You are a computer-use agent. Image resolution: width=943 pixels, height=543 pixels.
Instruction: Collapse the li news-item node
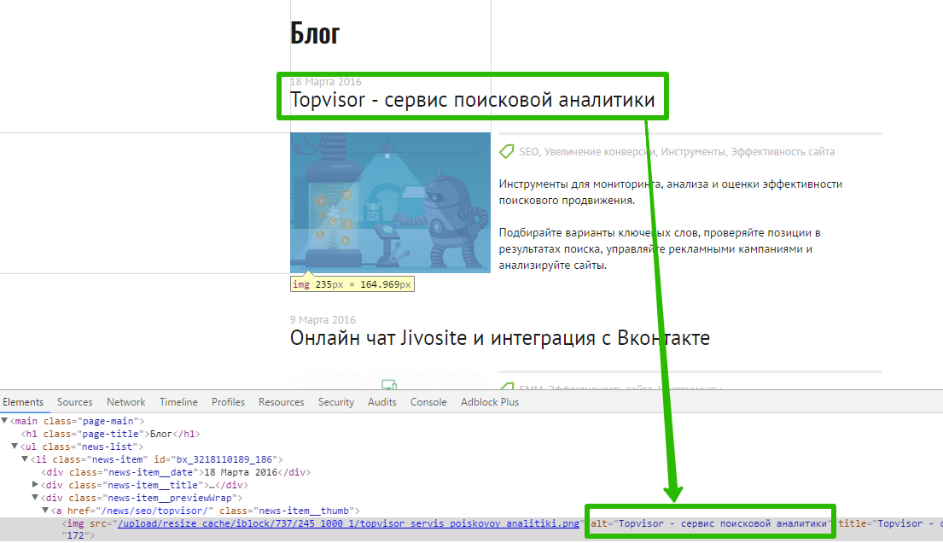[25, 459]
